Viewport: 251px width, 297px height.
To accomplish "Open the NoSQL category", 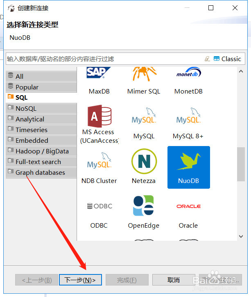I will 41,108.
